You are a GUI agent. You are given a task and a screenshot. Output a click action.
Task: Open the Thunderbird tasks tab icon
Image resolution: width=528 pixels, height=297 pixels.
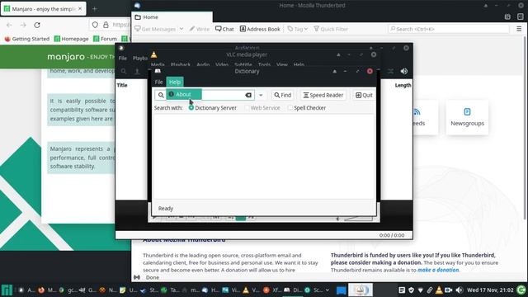[x=521, y=16]
